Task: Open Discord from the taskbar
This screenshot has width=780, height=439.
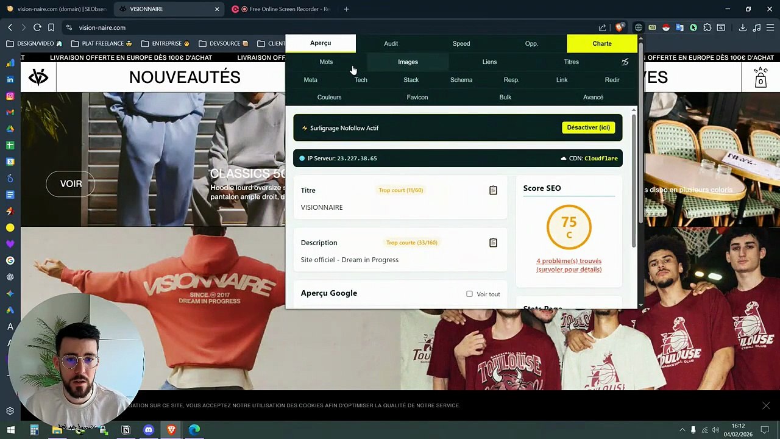Action: [x=149, y=430]
